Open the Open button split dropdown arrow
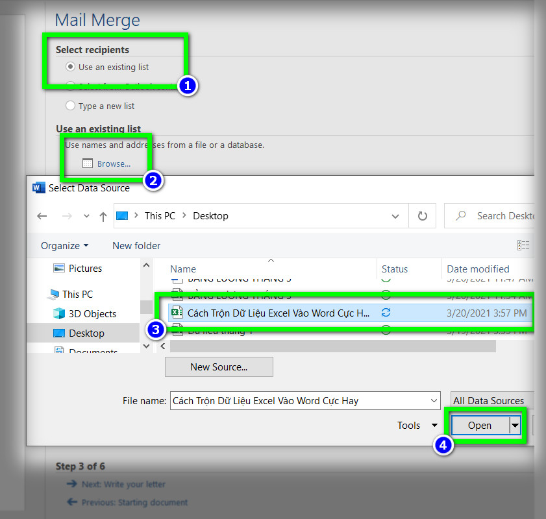The image size is (546, 519). (515, 426)
